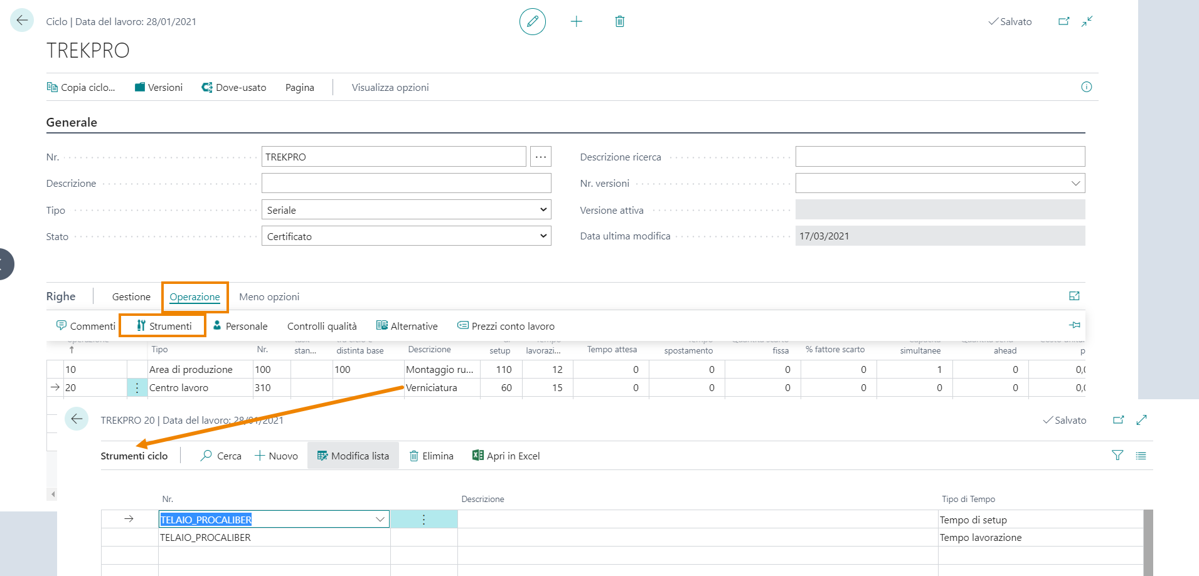1199x576 pixels.
Task: Click the Apri in Excel button
Action: pyautogui.click(x=506, y=456)
